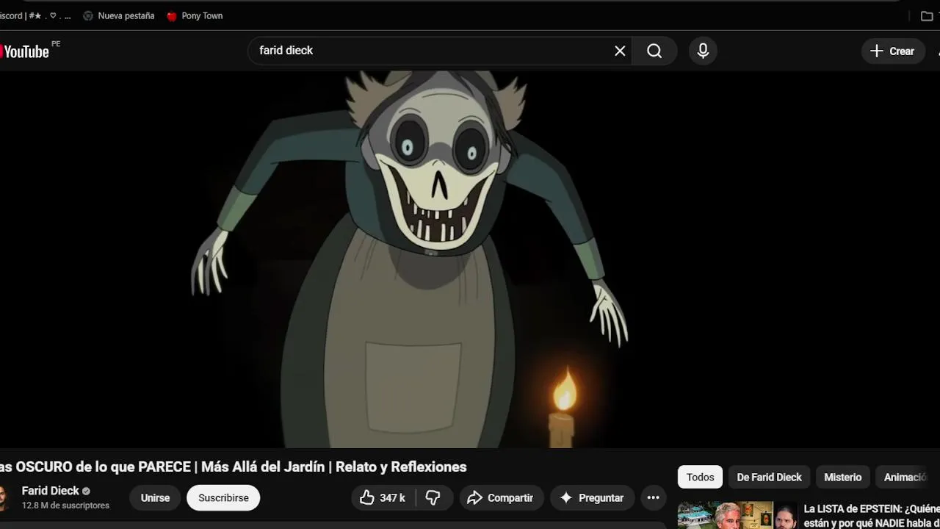940x529 pixels.
Task: Open the Nueva pestaña bookmark
Action: [x=118, y=15]
